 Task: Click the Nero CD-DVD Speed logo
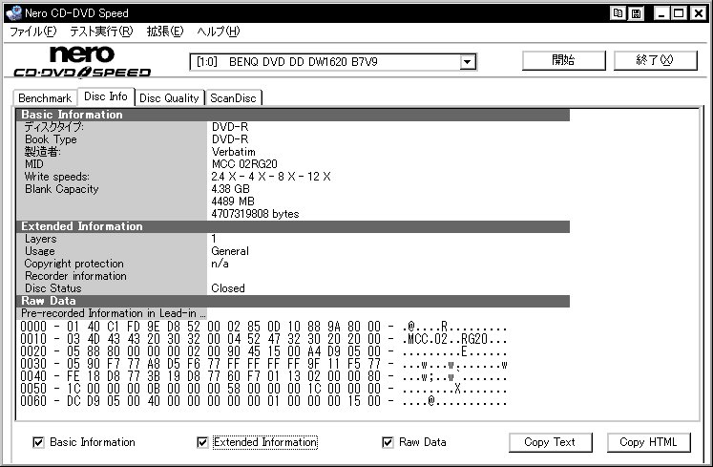click(82, 61)
